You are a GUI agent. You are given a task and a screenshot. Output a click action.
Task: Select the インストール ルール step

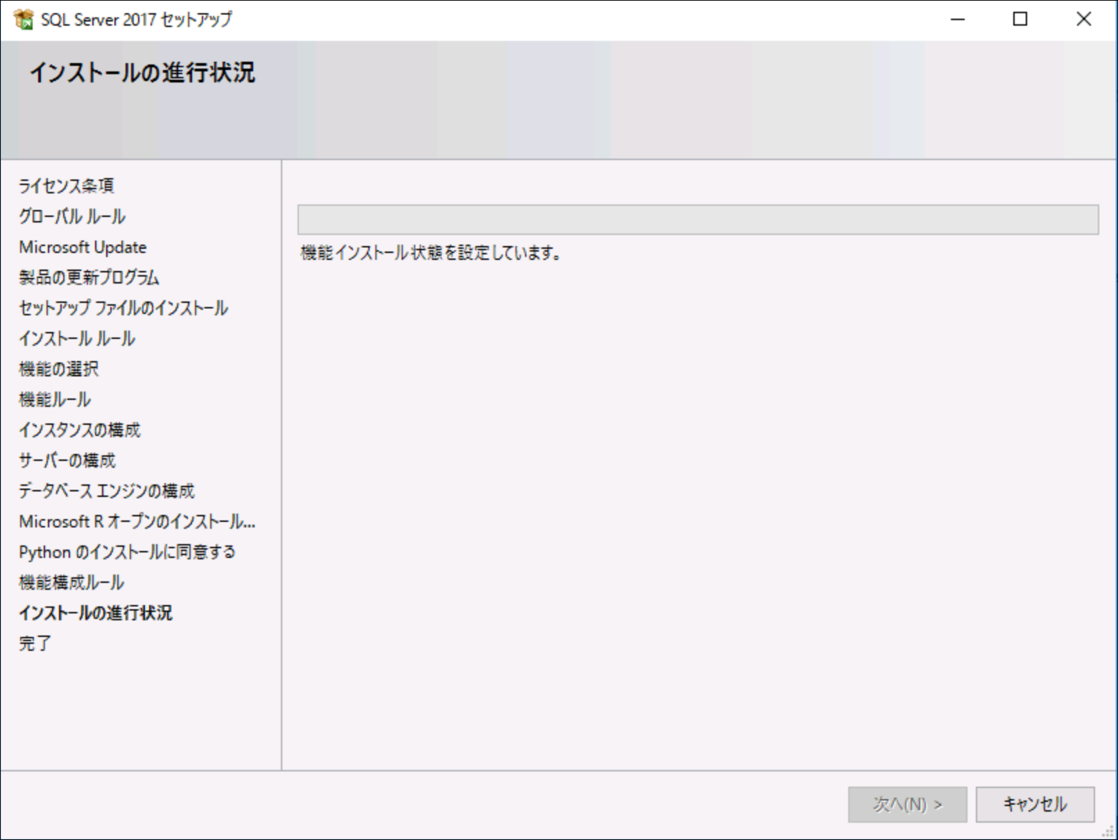point(77,338)
